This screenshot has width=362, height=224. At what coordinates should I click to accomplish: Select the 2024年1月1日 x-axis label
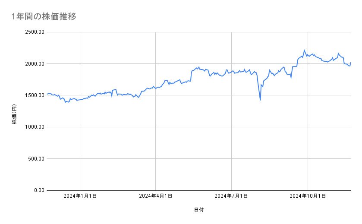tap(80, 196)
